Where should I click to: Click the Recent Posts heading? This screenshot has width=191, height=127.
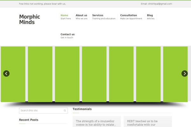pyautogui.click(x=29, y=120)
